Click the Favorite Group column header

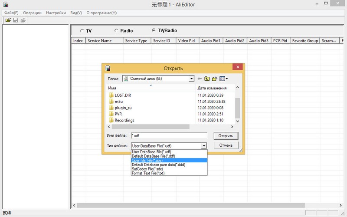(305, 41)
